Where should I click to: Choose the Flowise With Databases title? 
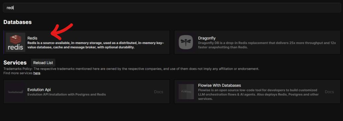219,85
